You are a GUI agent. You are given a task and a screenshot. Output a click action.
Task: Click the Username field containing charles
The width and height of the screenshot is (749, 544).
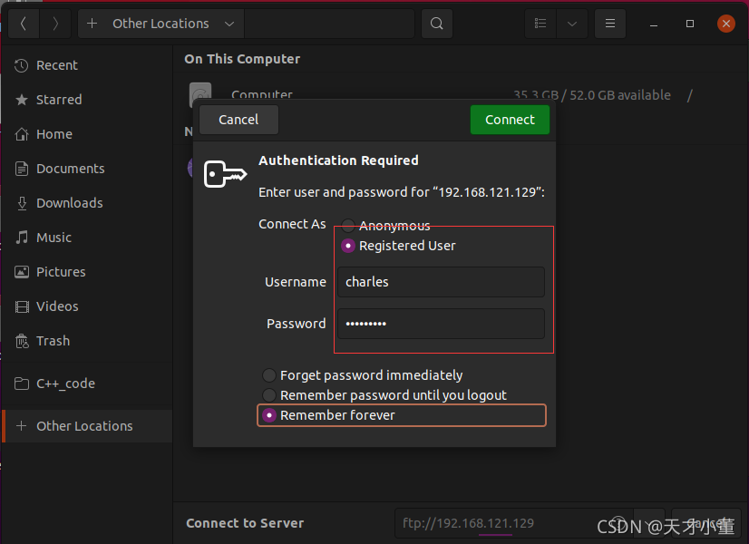click(441, 282)
